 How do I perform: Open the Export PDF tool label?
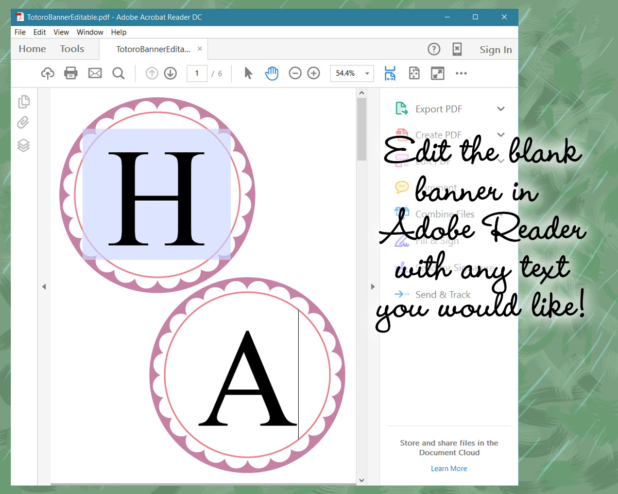click(x=439, y=109)
